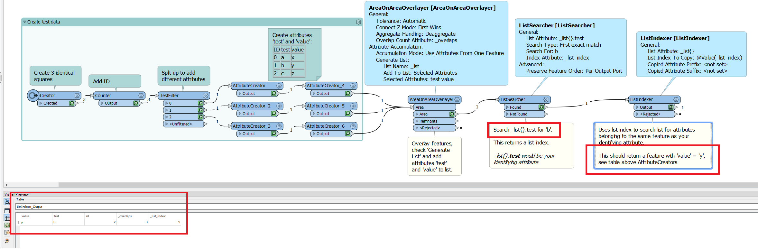Expand AttributeCreator Output port attributes
The width and height of the screenshot is (758, 249).
tap(240, 93)
